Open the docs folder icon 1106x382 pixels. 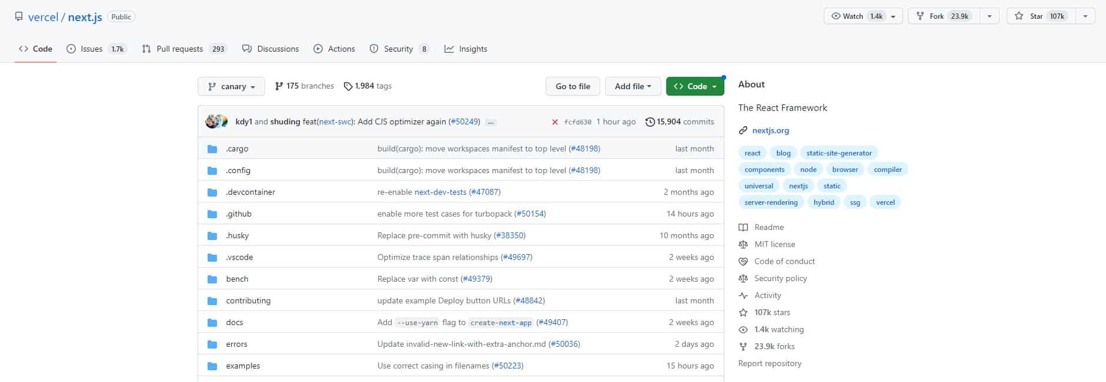coord(212,323)
